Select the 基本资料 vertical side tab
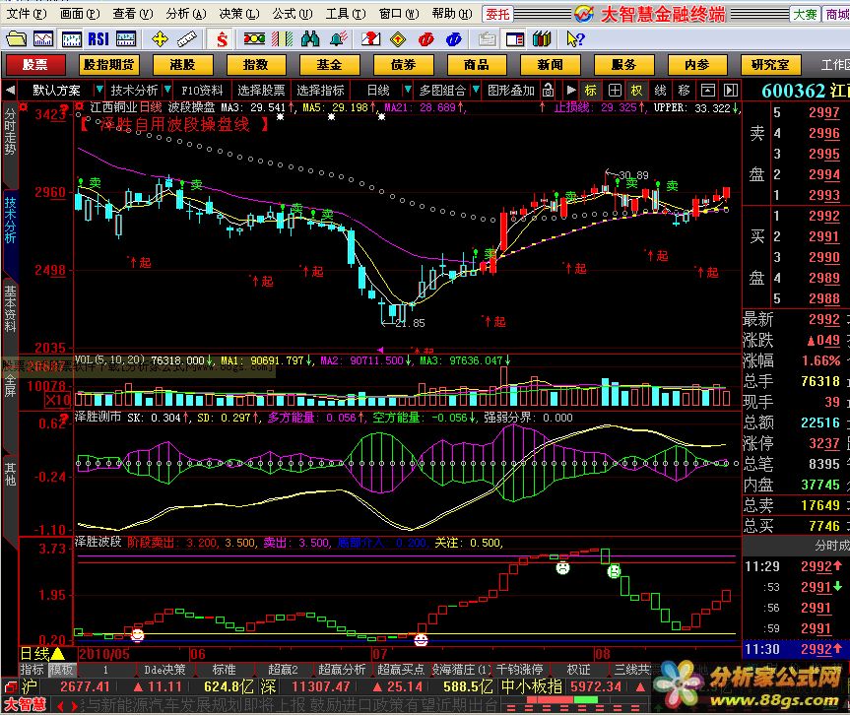The image size is (850, 715). 10,308
